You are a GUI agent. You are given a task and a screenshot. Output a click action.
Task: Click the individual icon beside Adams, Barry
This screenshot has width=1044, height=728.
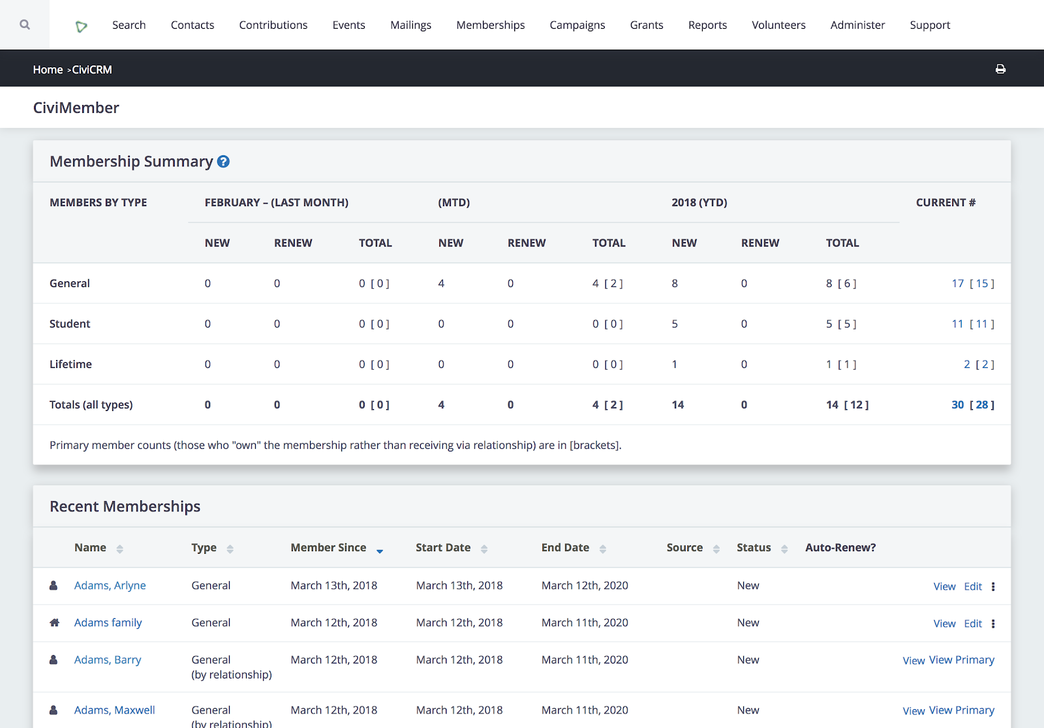point(54,660)
